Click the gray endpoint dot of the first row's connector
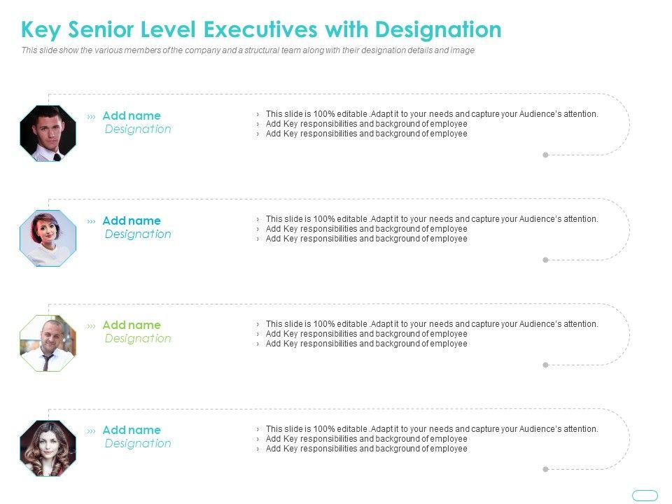 click(545, 155)
